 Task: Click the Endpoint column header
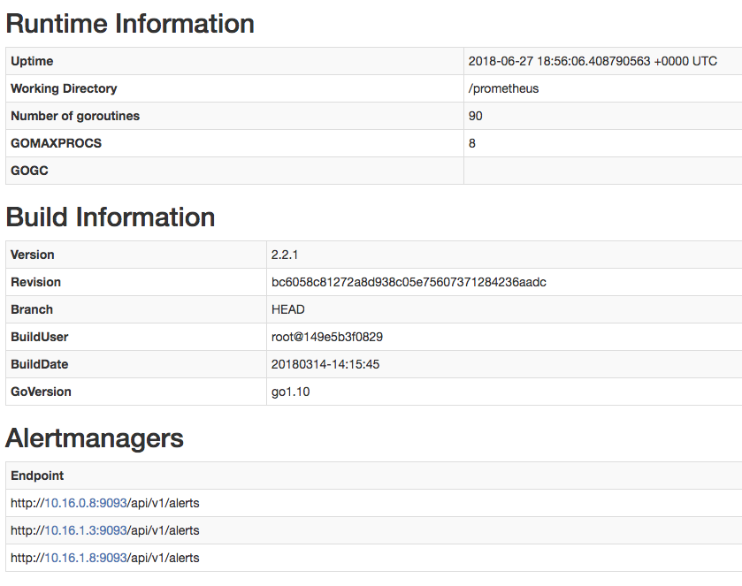coord(37,476)
